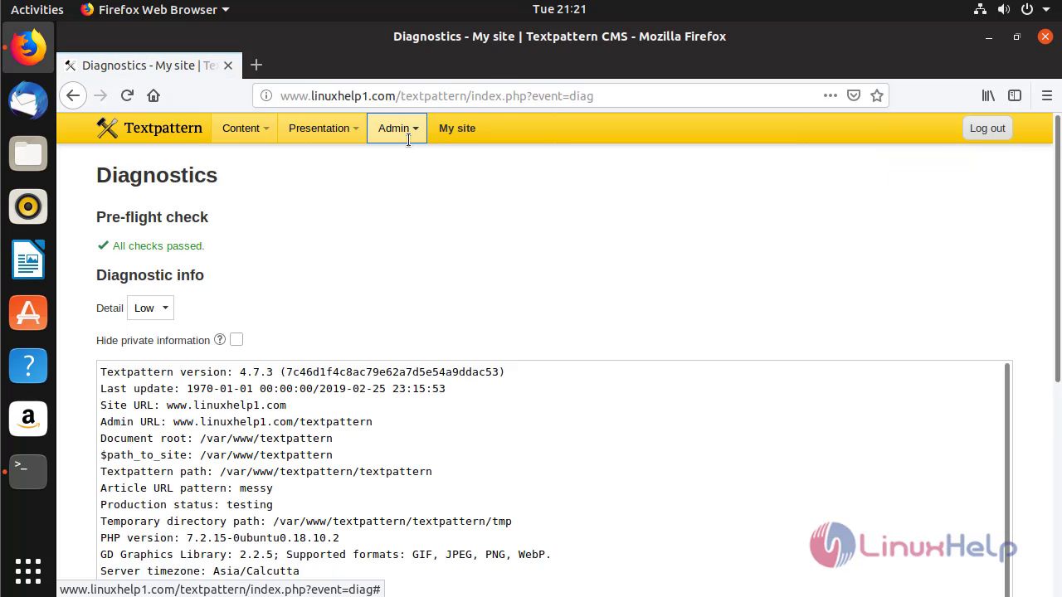Click the 'Pre-flight check' heading

coord(152,217)
